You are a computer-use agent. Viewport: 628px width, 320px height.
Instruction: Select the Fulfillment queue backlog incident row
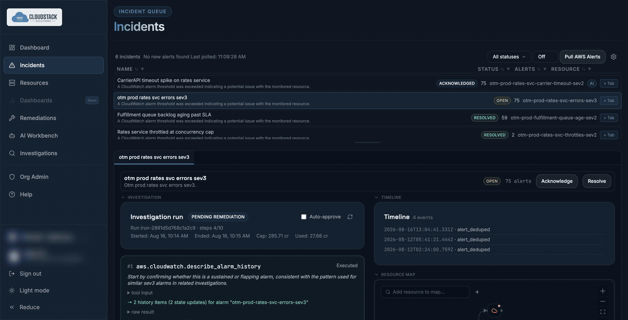[x=367, y=118]
